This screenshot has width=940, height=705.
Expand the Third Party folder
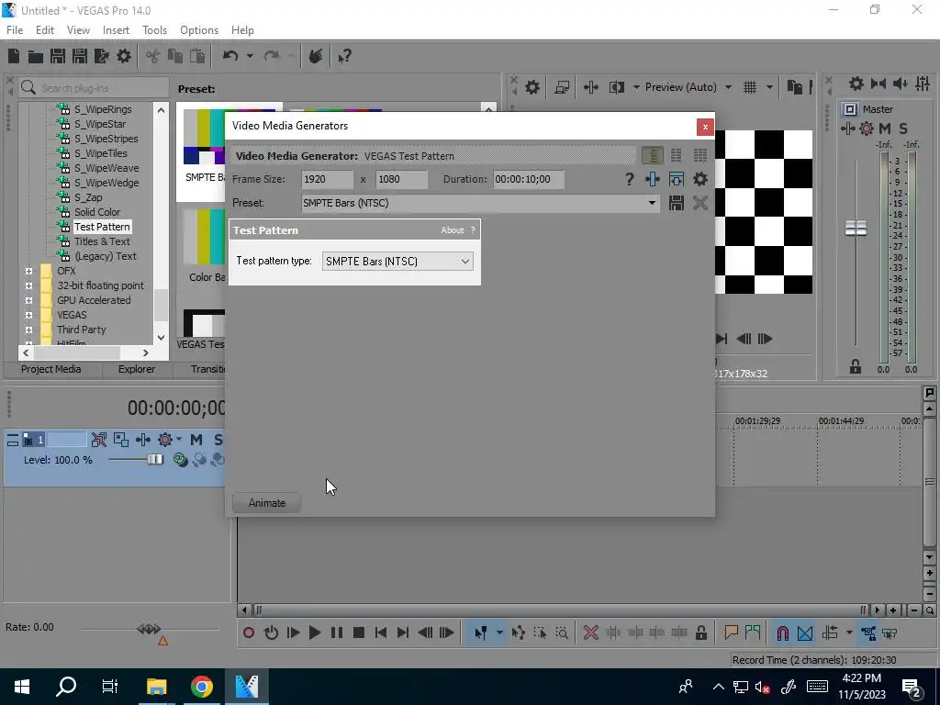click(28, 330)
